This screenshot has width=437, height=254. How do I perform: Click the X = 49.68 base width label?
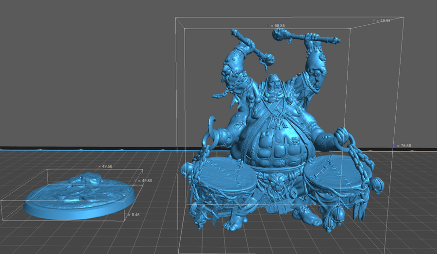104,166
